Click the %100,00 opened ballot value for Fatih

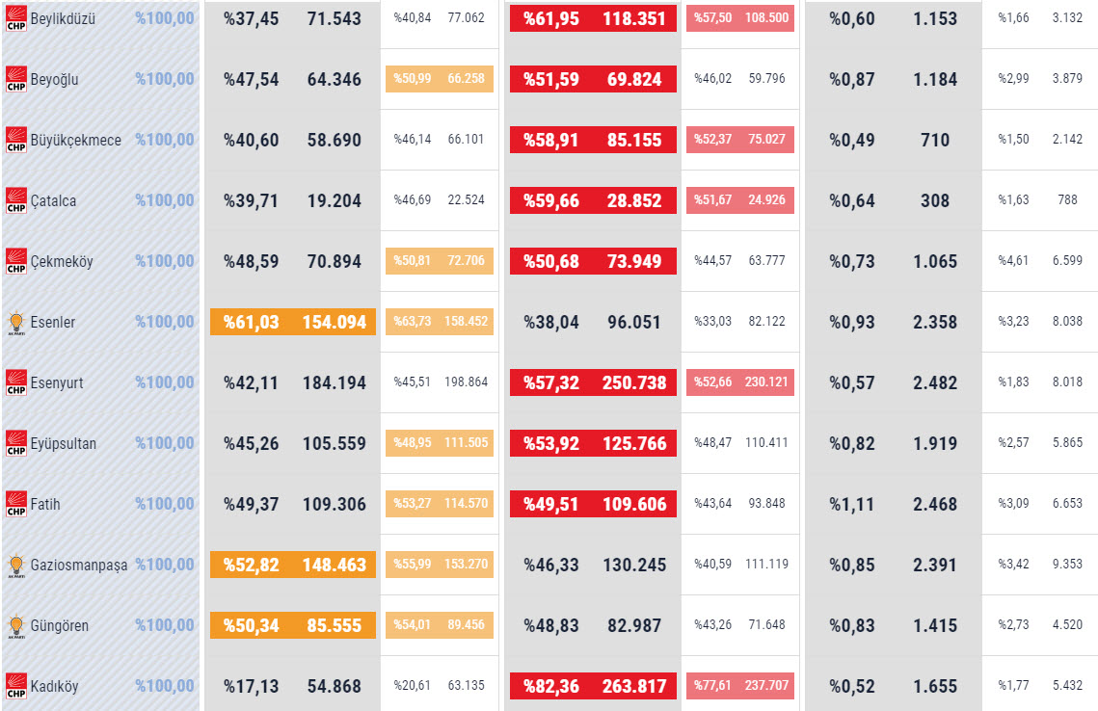(165, 504)
